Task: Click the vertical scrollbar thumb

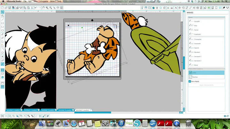Action: (x=184, y=63)
